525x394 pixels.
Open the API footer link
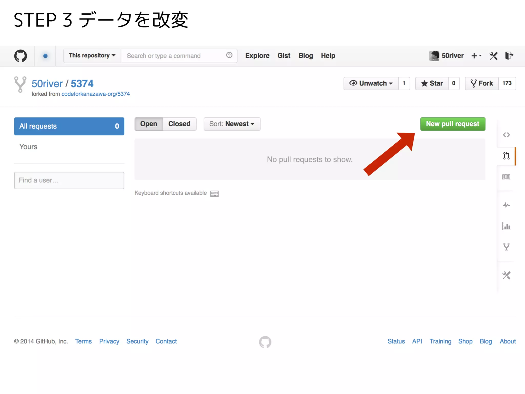pyautogui.click(x=417, y=341)
